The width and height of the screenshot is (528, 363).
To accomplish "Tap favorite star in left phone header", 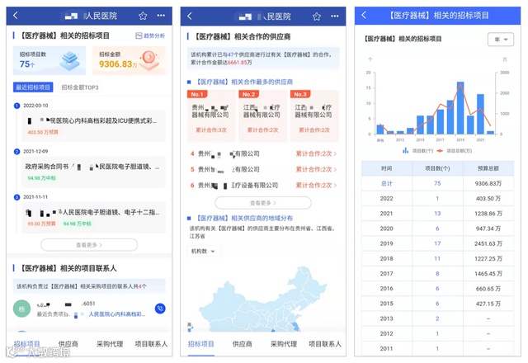I will tap(143, 16).
